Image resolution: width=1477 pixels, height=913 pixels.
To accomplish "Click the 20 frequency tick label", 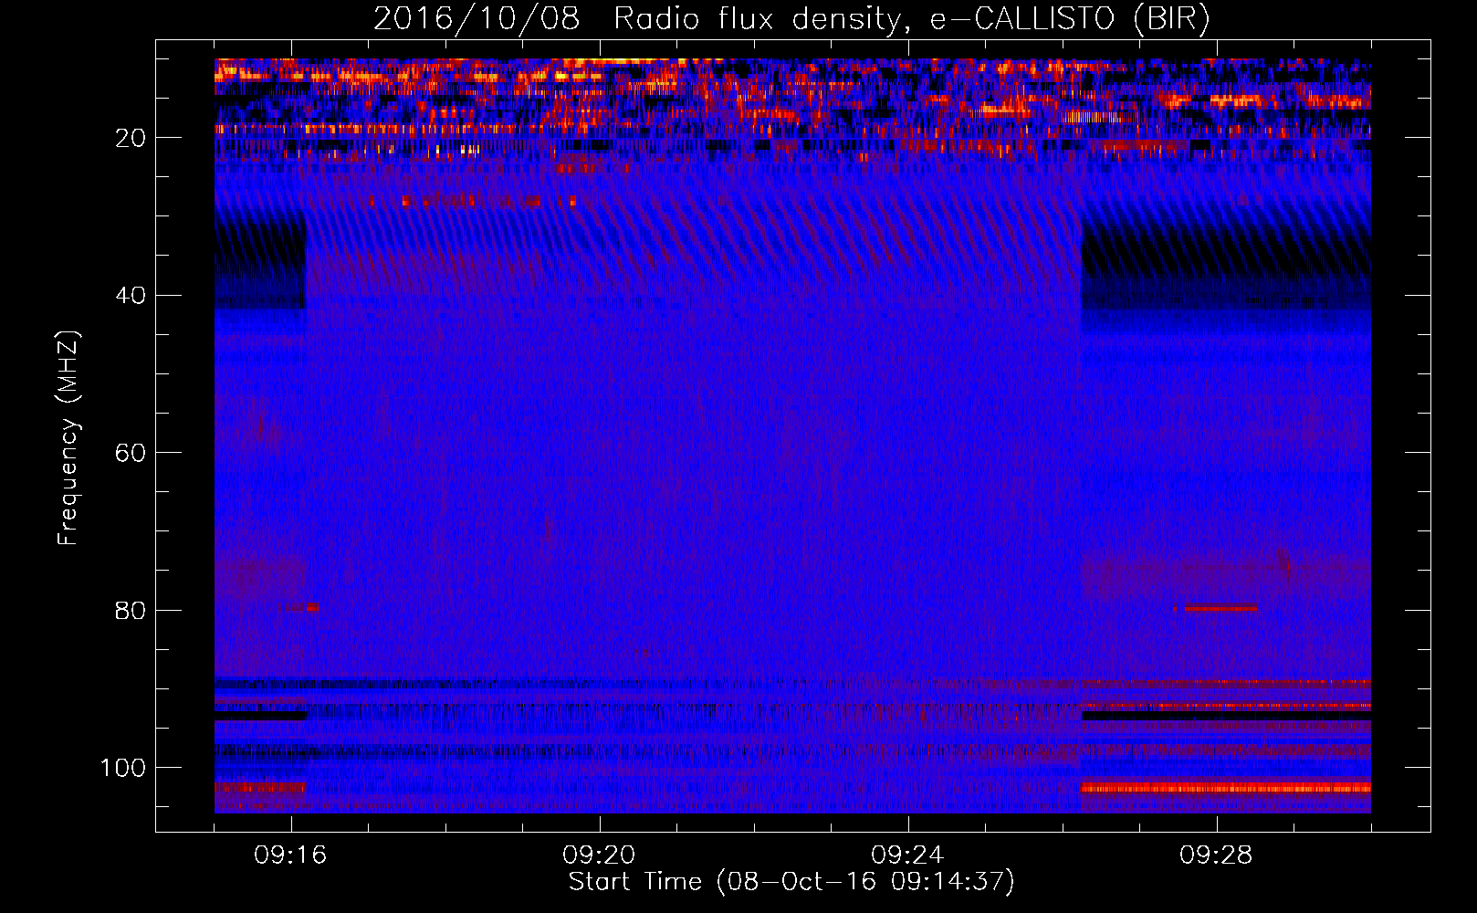I will point(131,138).
